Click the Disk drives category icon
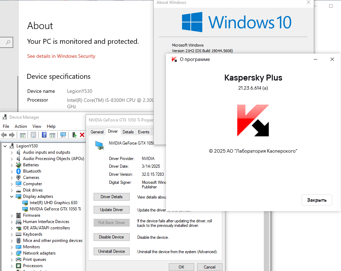This screenshot has width=341, height=271. (19, 190)
